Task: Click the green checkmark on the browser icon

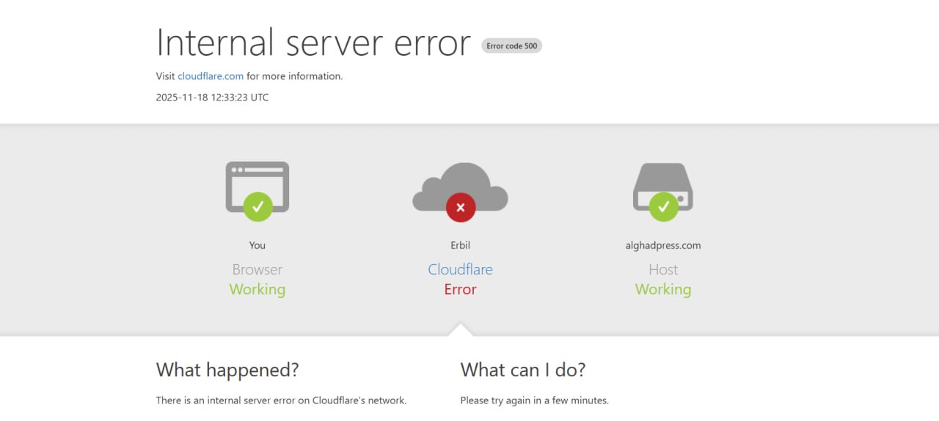Action: click(257, 207)
